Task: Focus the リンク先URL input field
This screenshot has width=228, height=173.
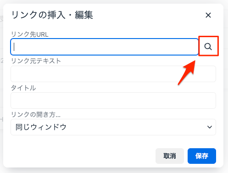Action: point(105,47)
